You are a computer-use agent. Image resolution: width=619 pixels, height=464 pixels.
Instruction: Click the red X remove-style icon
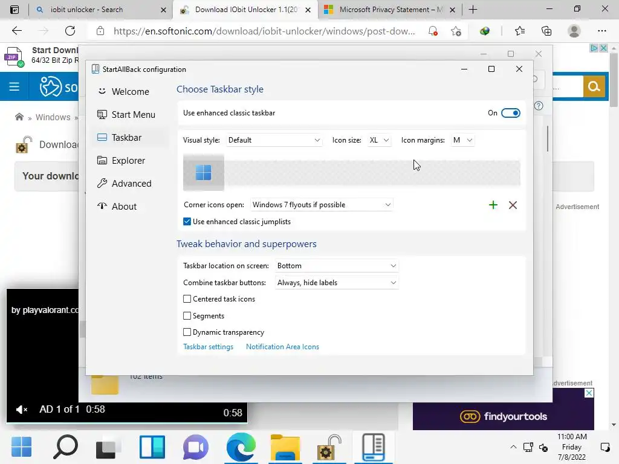tap(513, 205)
